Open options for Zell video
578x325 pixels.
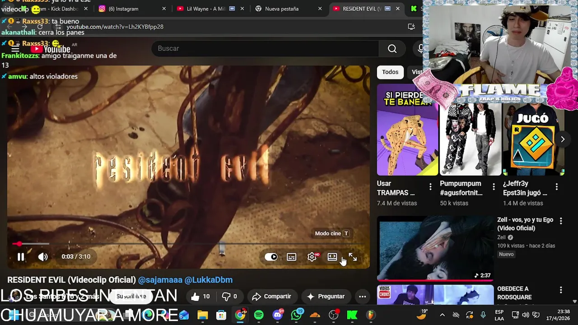click(561, 221)
